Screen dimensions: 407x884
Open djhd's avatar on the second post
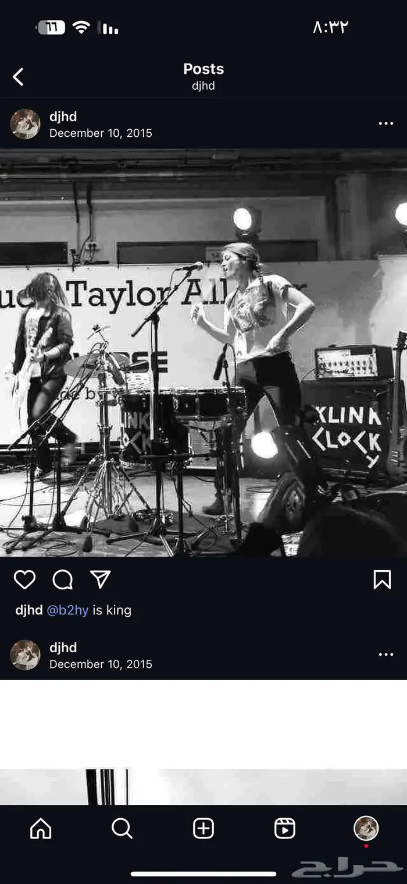pyautogui.click(x=25, y=655)
